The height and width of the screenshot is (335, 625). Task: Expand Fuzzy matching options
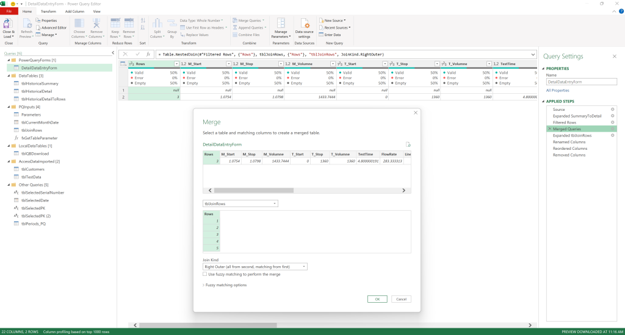[225, 285]
